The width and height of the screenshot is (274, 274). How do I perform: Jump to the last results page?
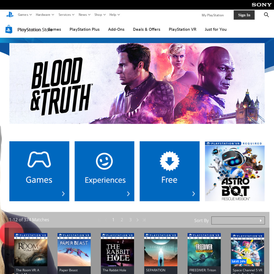(144, 220)
